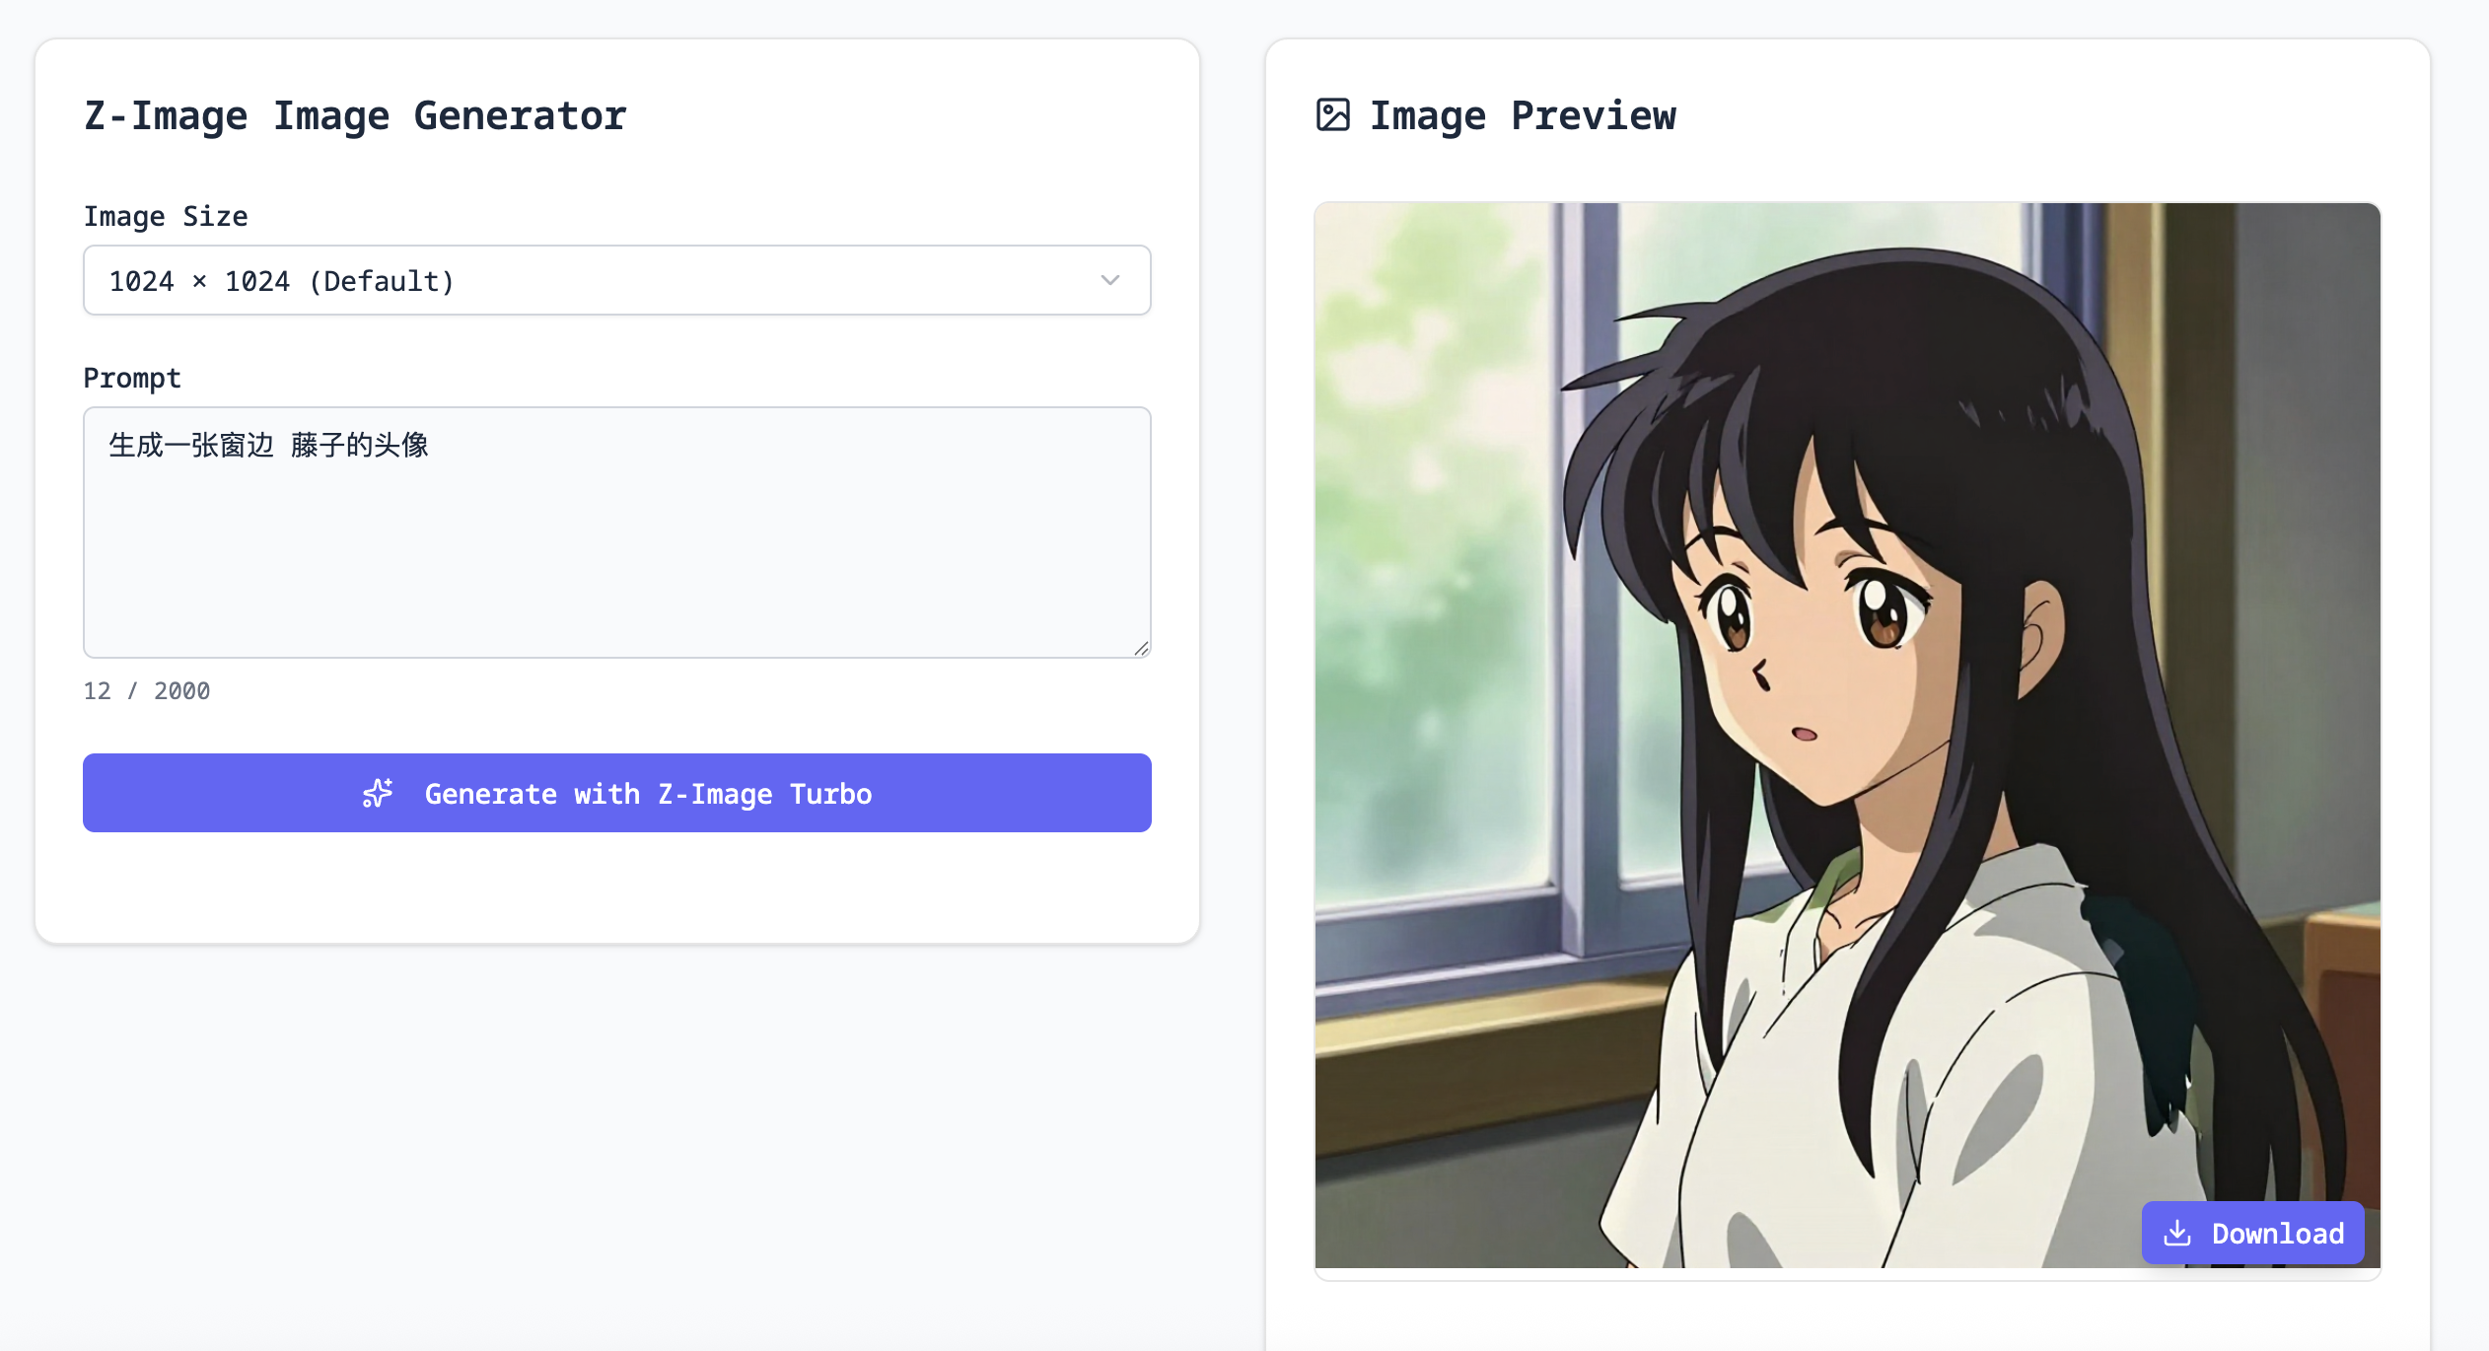Click the Prompt field label
The height and width of the screenshot is (1351, 2489).
click(x=132, y=378)
